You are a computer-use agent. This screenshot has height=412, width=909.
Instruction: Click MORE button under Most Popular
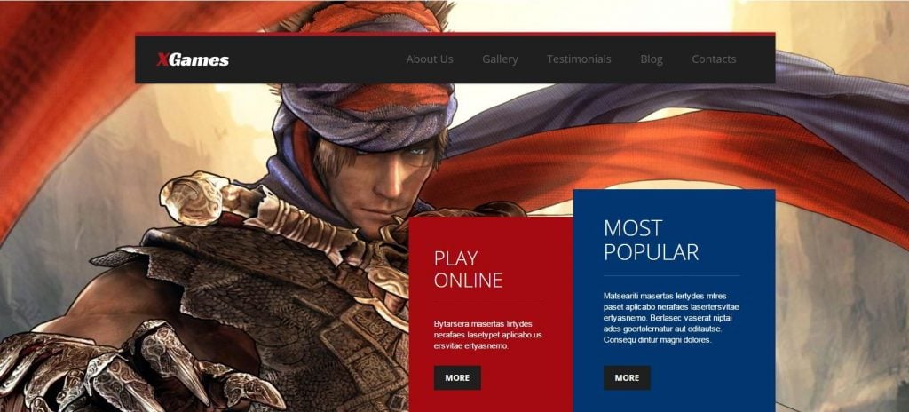[627, 377]
